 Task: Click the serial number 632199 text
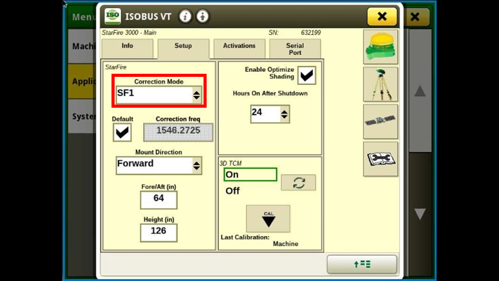(x=311, y=33)
